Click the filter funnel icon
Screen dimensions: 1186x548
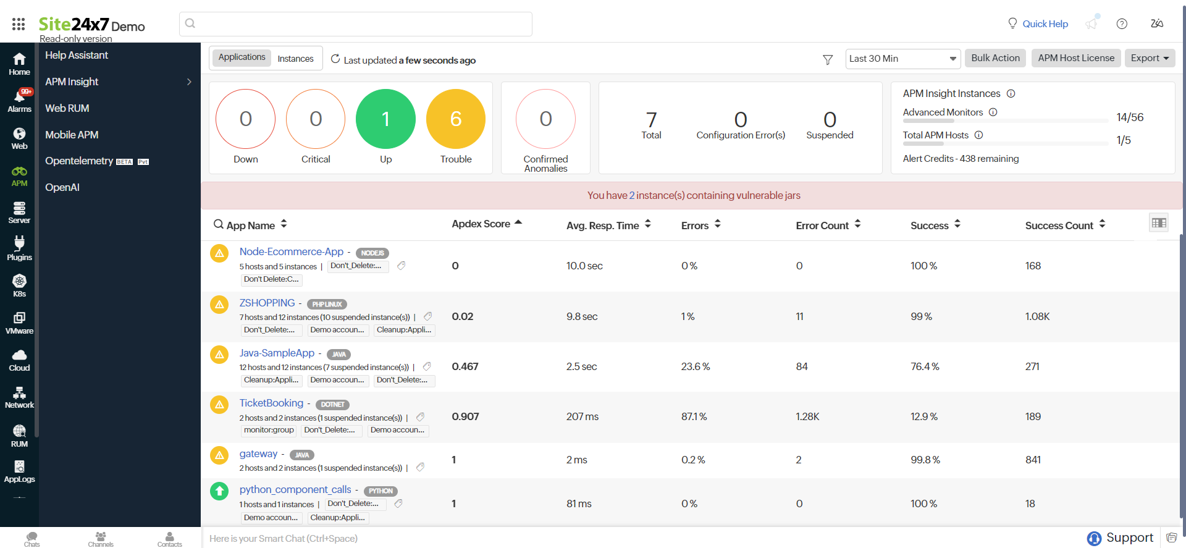pyautogui.click(x=828, y=59)
